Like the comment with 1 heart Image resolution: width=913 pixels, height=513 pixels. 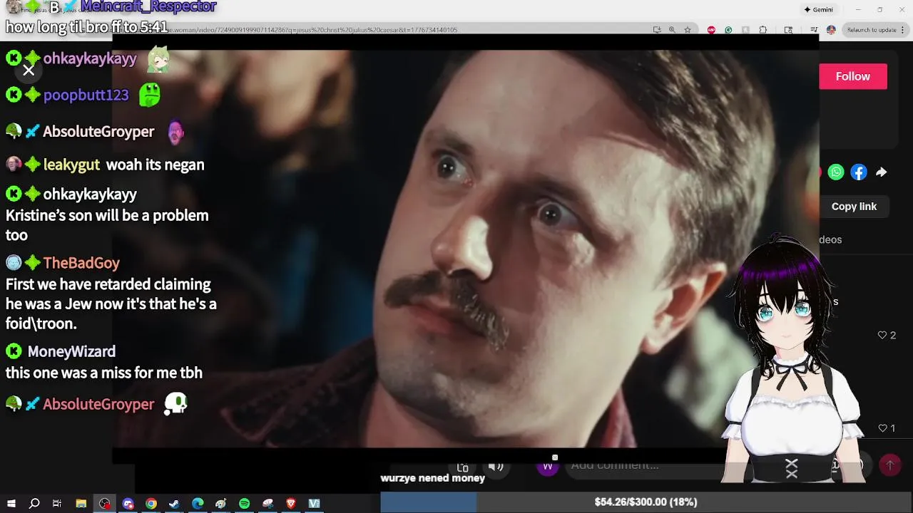(887, 428)
